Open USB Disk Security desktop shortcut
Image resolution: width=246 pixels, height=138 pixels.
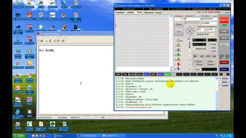point(29,78)
